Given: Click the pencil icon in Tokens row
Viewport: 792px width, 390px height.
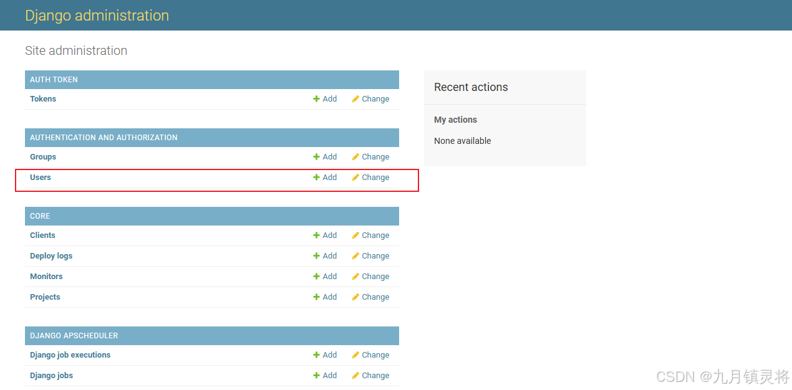Looking at the screenshot, I should (355, 99).
